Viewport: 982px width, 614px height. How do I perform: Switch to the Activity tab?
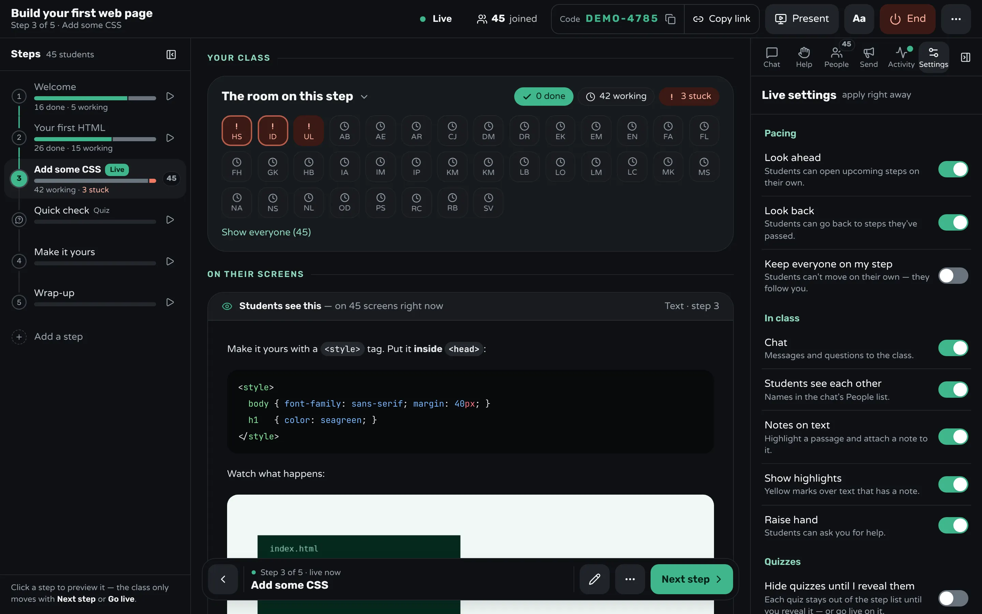[x=901, y=57]
